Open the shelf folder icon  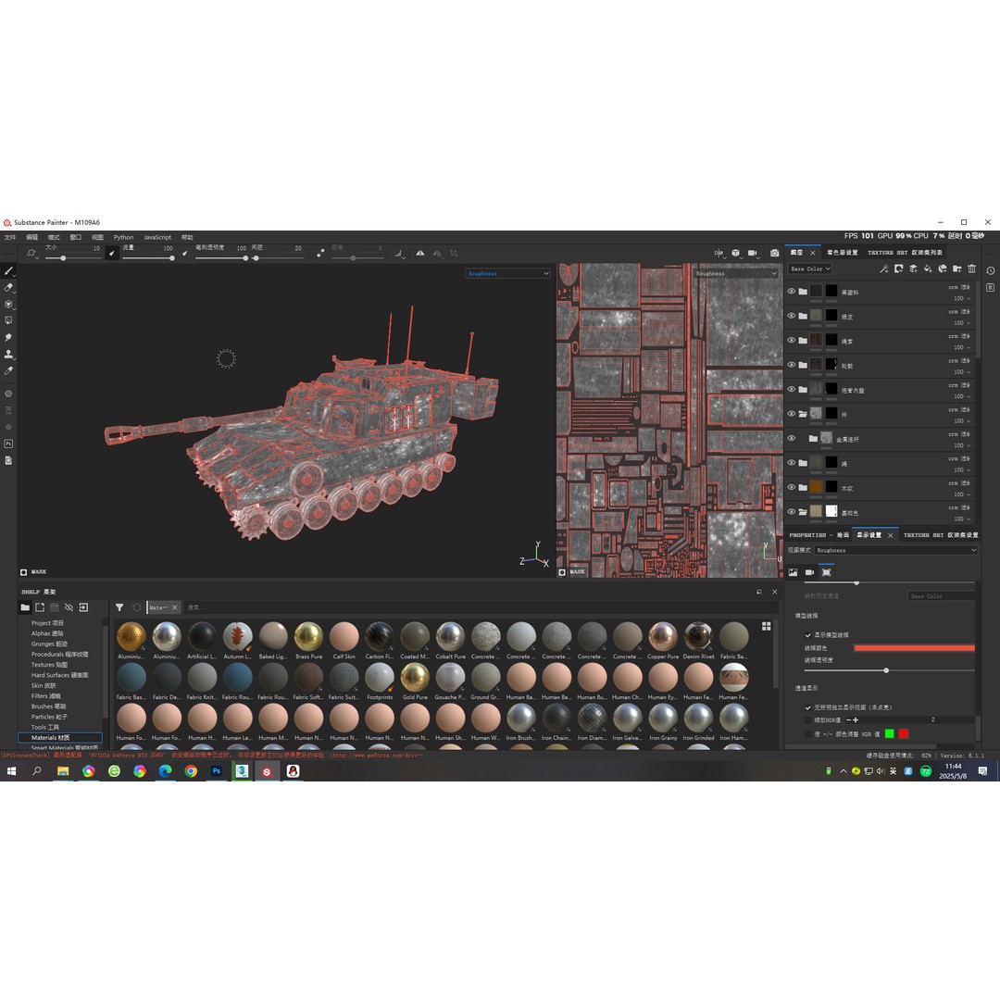(25, 607)
